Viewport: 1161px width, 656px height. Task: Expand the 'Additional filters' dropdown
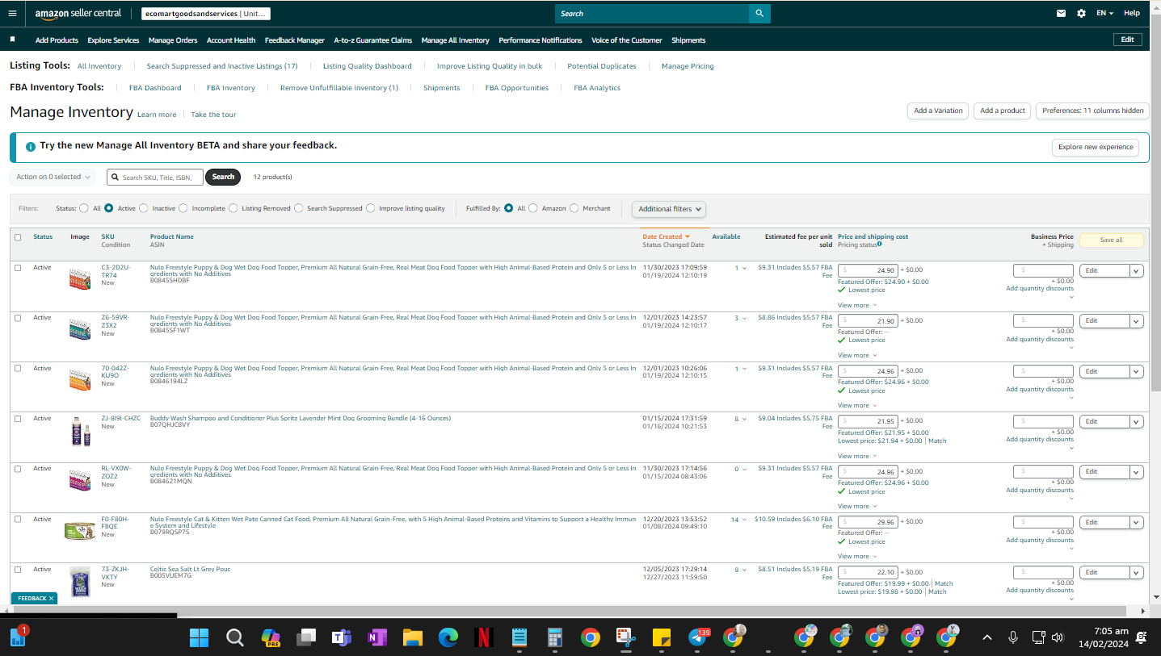669,209
